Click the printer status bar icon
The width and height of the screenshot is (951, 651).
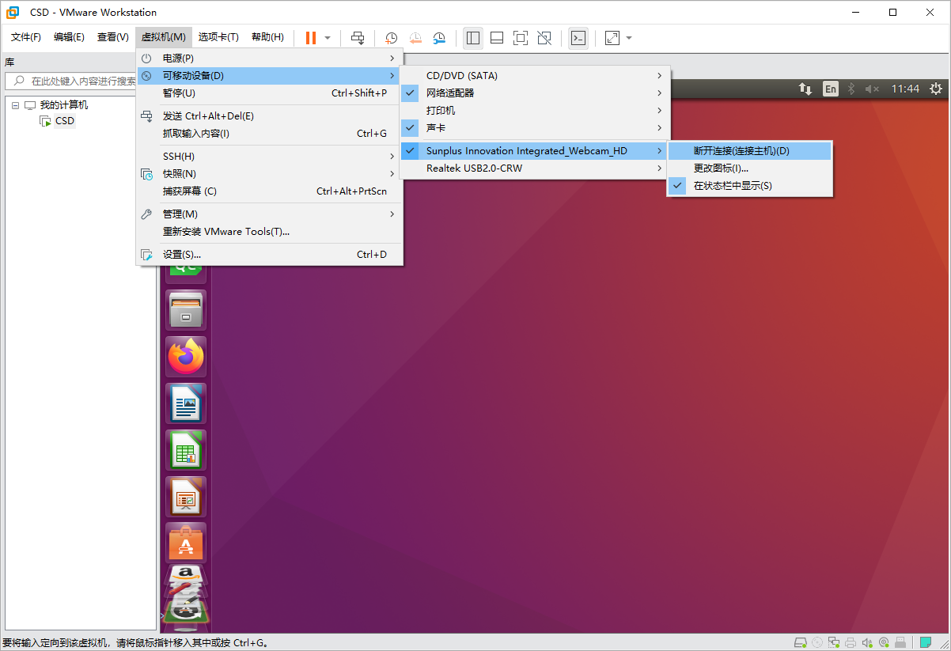(x=851, y=642)
